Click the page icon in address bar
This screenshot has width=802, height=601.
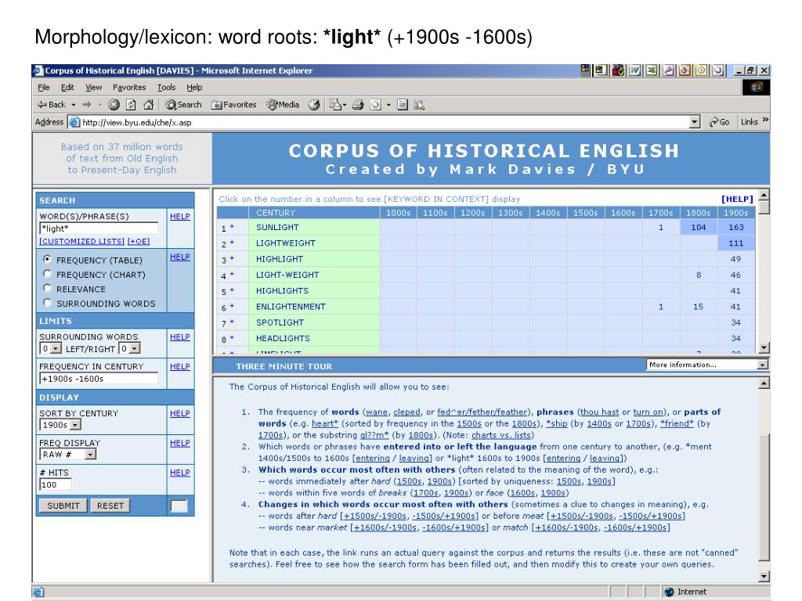tap(74, 122)
